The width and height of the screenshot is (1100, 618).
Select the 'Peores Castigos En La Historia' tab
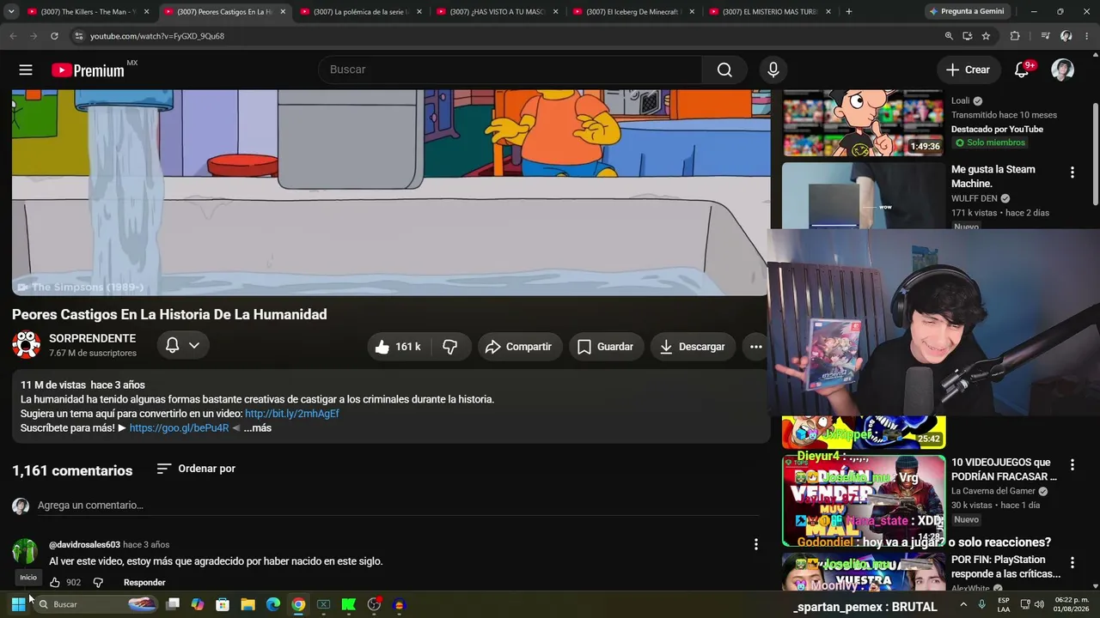223,12
